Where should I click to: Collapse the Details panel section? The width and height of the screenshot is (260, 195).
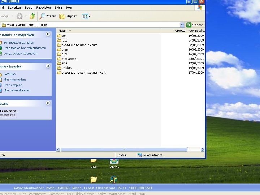pos(48,103)
